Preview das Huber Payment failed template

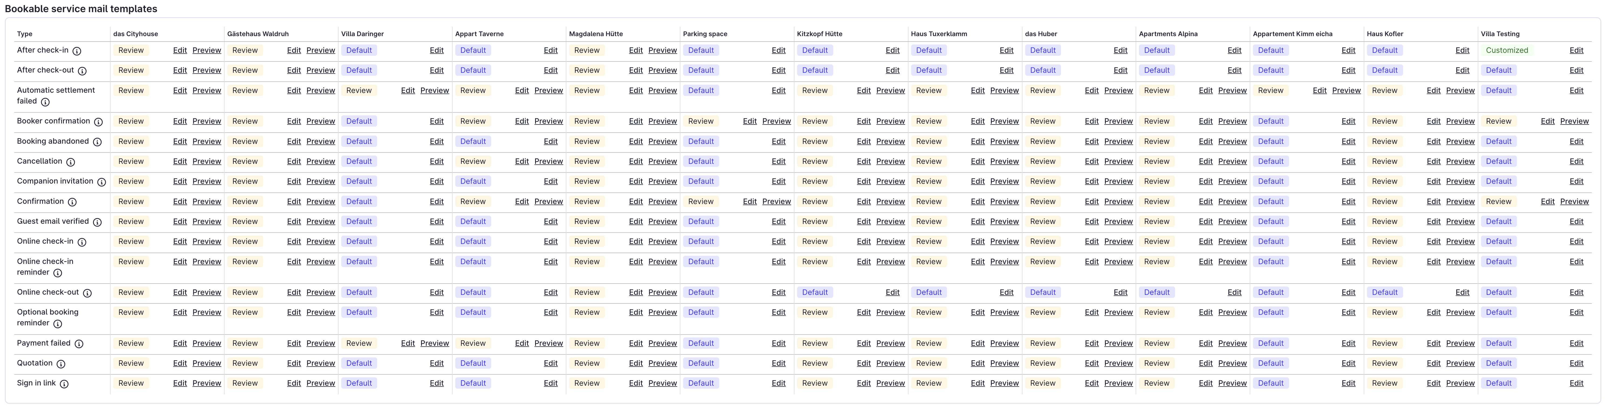(x=1119, y=343)
